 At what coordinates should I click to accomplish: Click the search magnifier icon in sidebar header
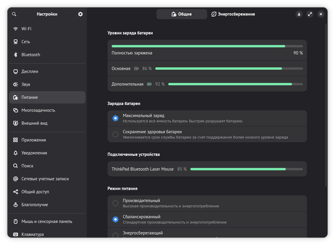[14, 14]
